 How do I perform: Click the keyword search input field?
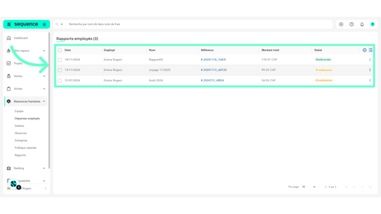click(x=199, y=24)
